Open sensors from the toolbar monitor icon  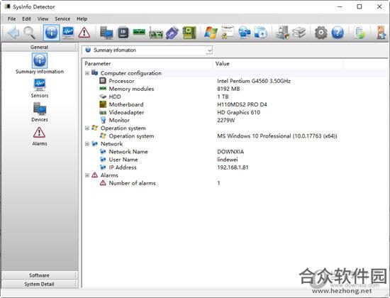(x=68, y=33)
